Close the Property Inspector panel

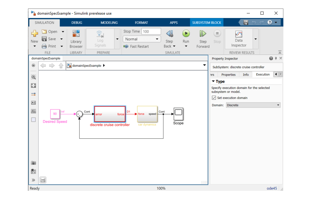point(281,58)
